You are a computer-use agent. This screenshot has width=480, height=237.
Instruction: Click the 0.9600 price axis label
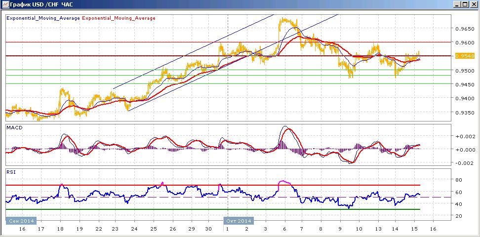(x=464, y=42)
